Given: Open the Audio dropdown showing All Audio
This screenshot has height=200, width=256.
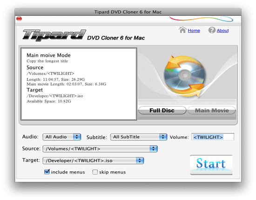Looking at the screenshot, I should tap(62, 137).
